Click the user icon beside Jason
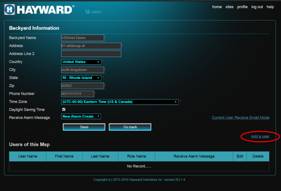This screenshot has height=191, width=281. (87, 12)
